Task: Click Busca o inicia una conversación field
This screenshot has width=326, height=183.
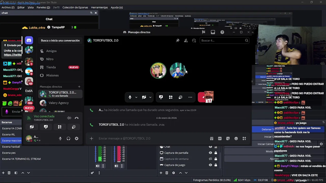Action: point(60,40)
